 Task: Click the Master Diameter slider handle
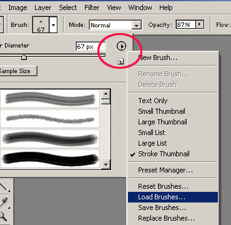pyautogui.click(x=24, y=57)
